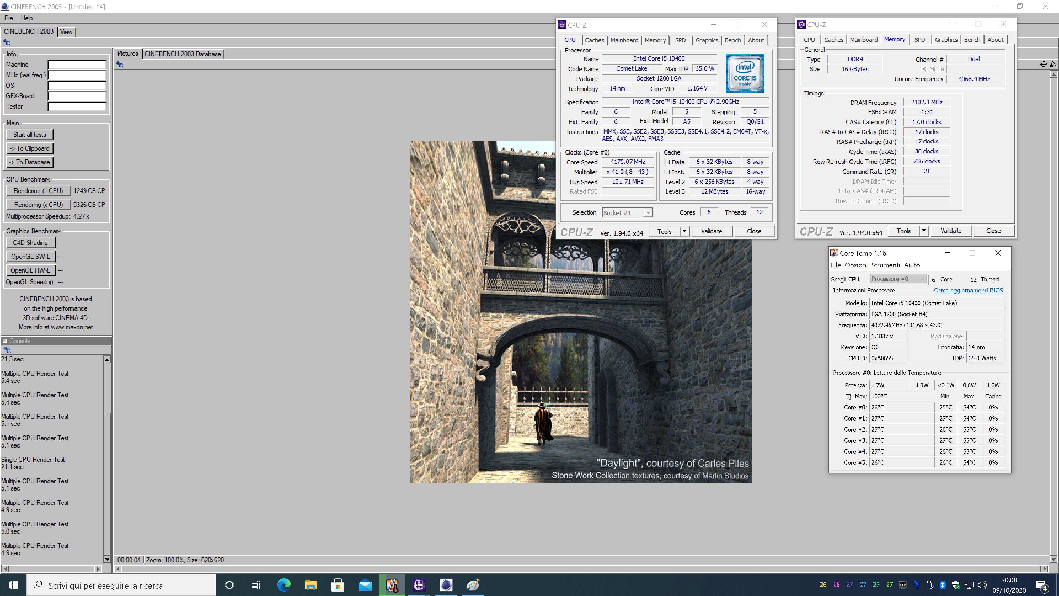Run OpenGL HW-L benchmark

30,270
